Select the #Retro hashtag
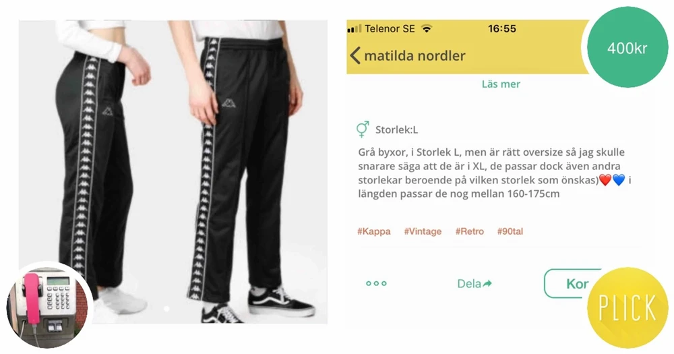This screenshot has height=354, width=674. pyautogui.click(x=469, y=231)
